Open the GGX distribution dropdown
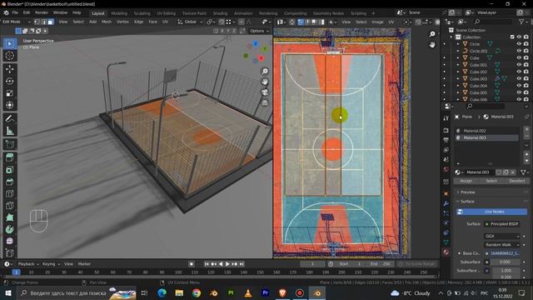The height and width of the screenshot is (300, 533). click(502, 236)
